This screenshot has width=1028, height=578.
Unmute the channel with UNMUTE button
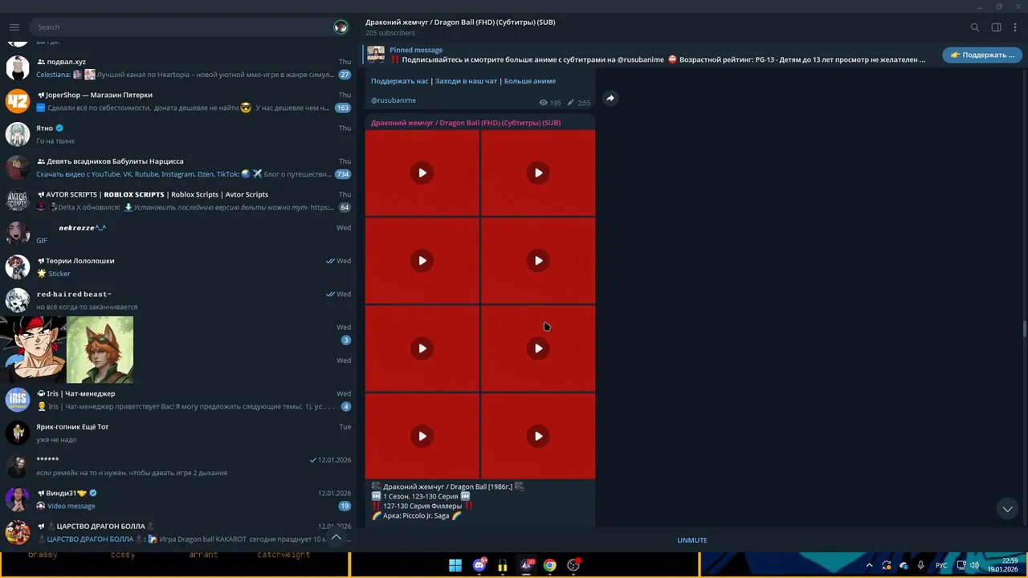click(x=692, y=540)
